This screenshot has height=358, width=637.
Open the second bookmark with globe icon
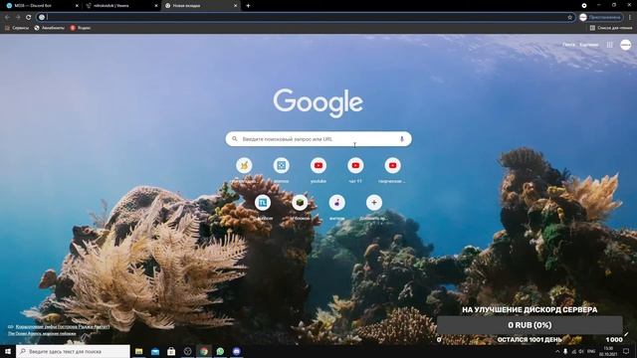pos(49,28)
